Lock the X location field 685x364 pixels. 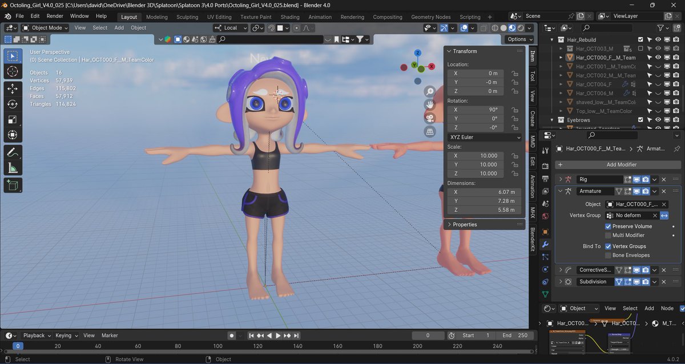click(515, 74)
